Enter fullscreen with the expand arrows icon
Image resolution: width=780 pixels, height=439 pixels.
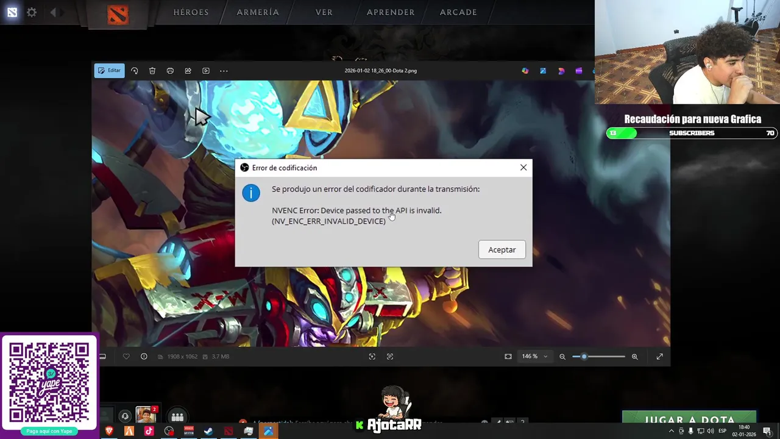(659, 357)
